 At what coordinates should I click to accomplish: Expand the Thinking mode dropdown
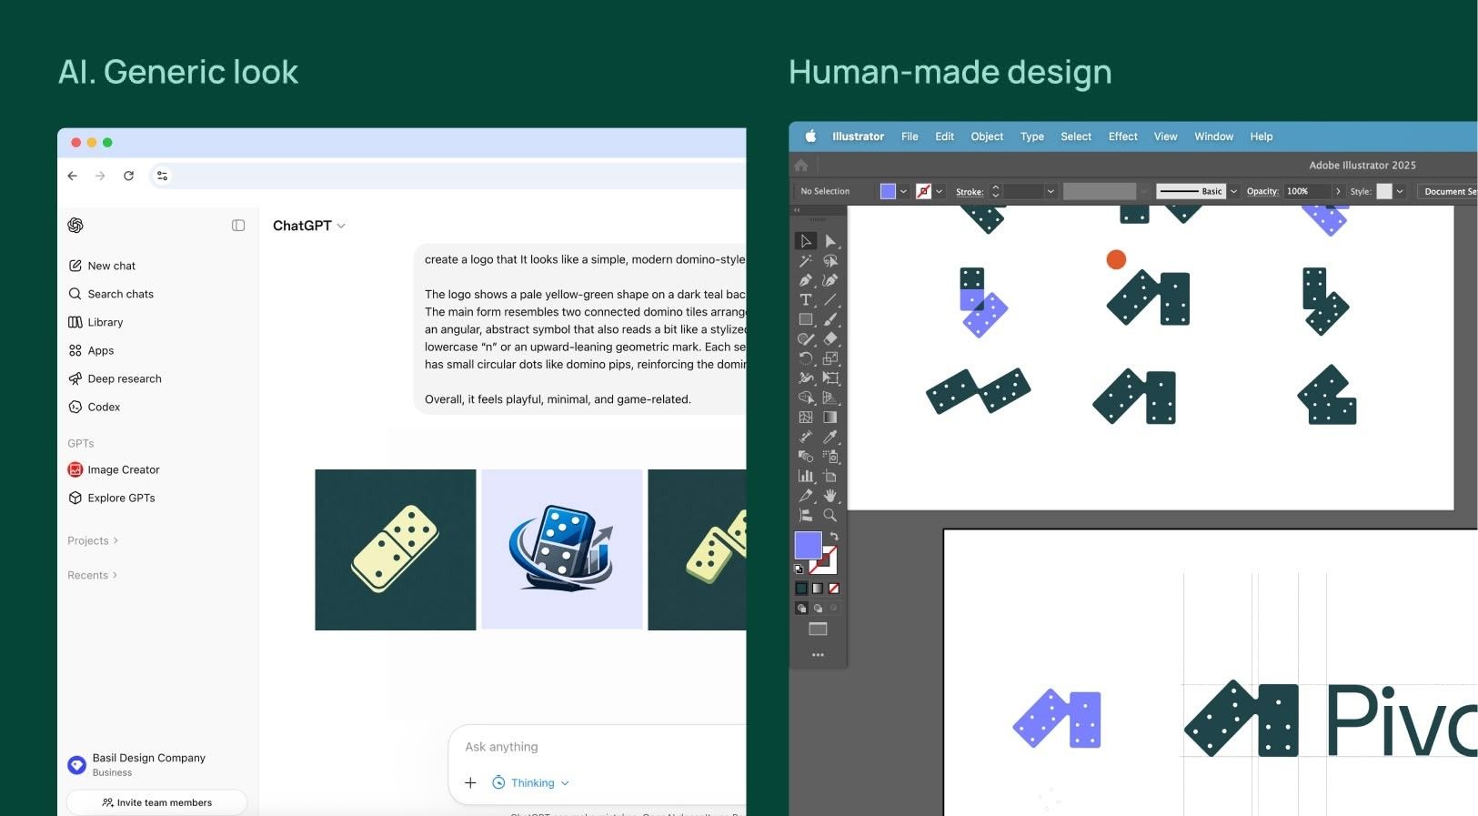tap(531, 783)
